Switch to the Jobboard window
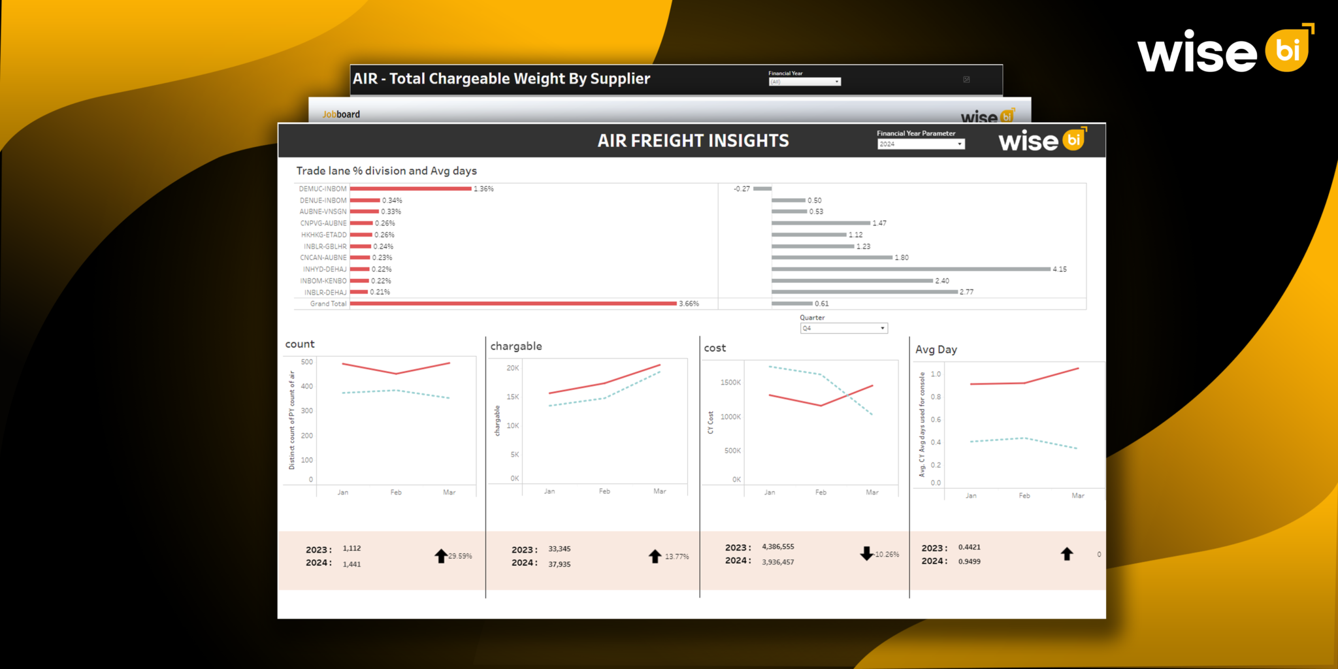 pyautogui.click(x=342, y=114)
